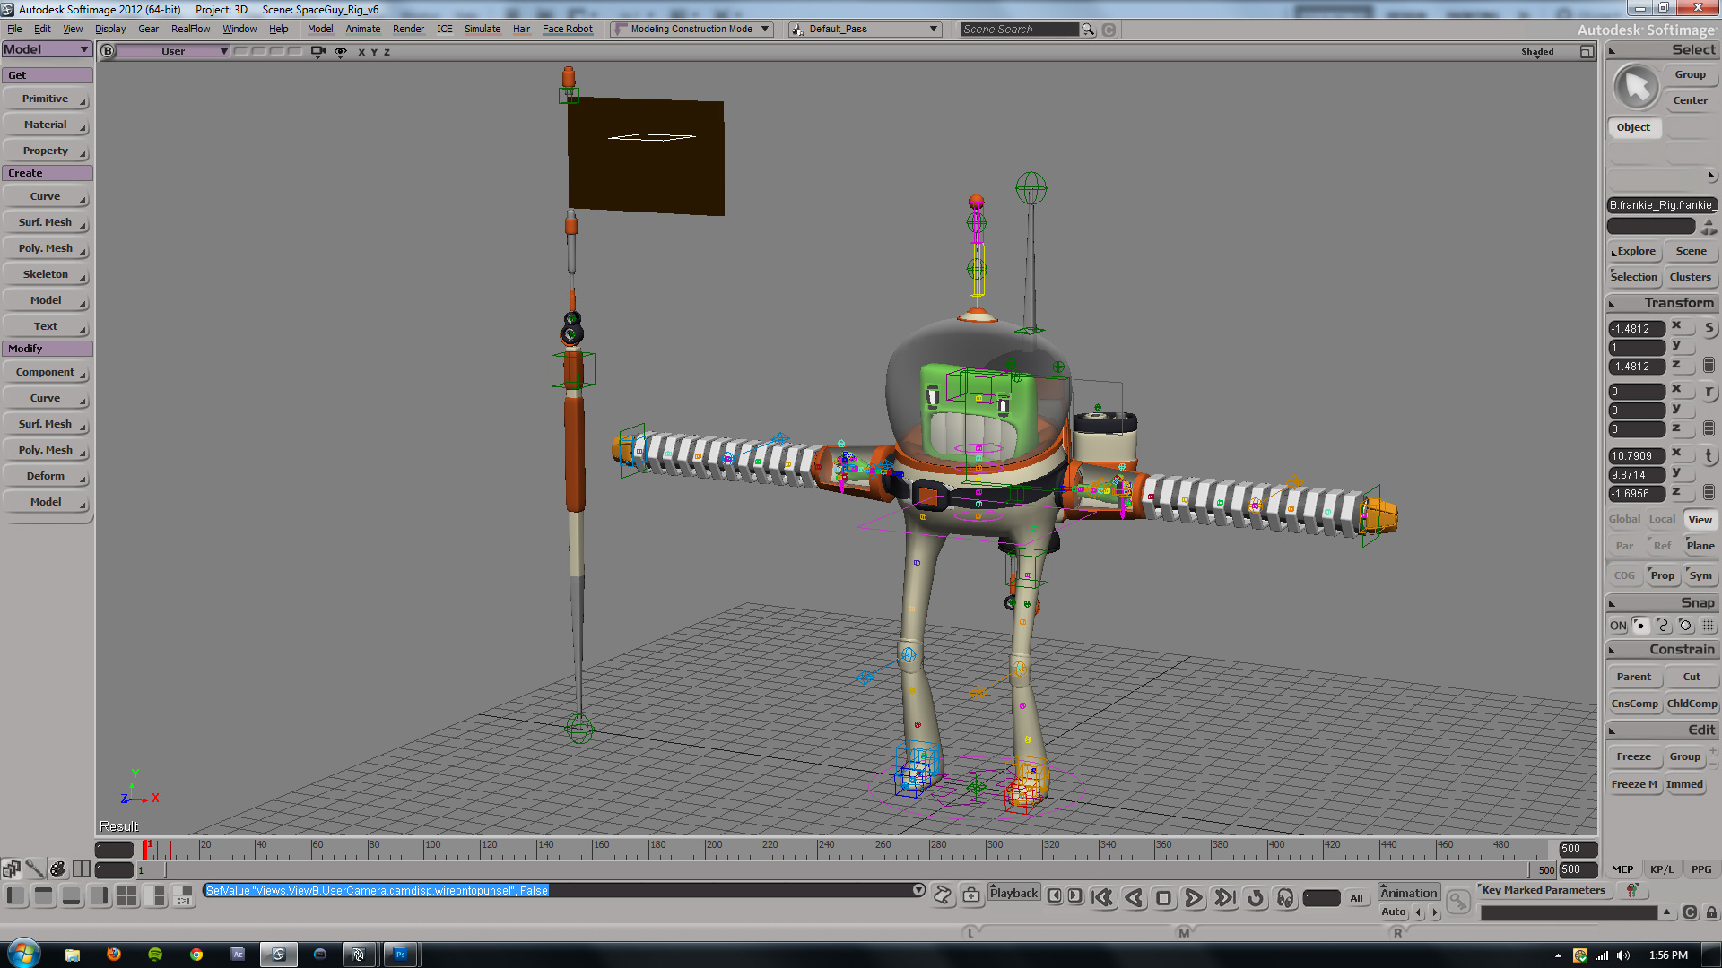
Task: Enable grid snapping
Action: (1708, 626)
